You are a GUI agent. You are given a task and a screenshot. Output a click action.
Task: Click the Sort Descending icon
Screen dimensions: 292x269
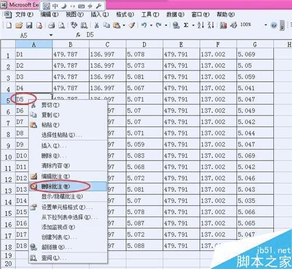[x=211, y=25]
